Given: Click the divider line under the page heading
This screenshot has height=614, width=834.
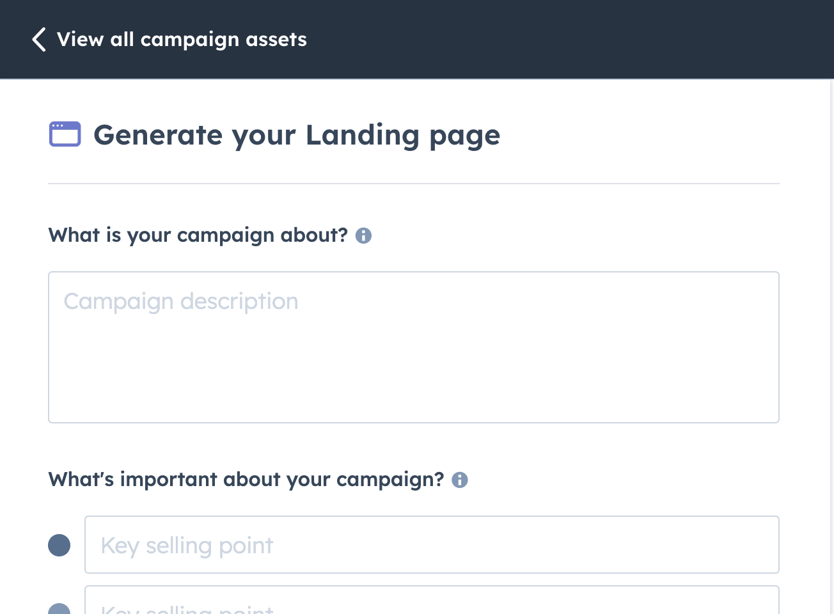Looking at the screenshot, I should point(413,184).
